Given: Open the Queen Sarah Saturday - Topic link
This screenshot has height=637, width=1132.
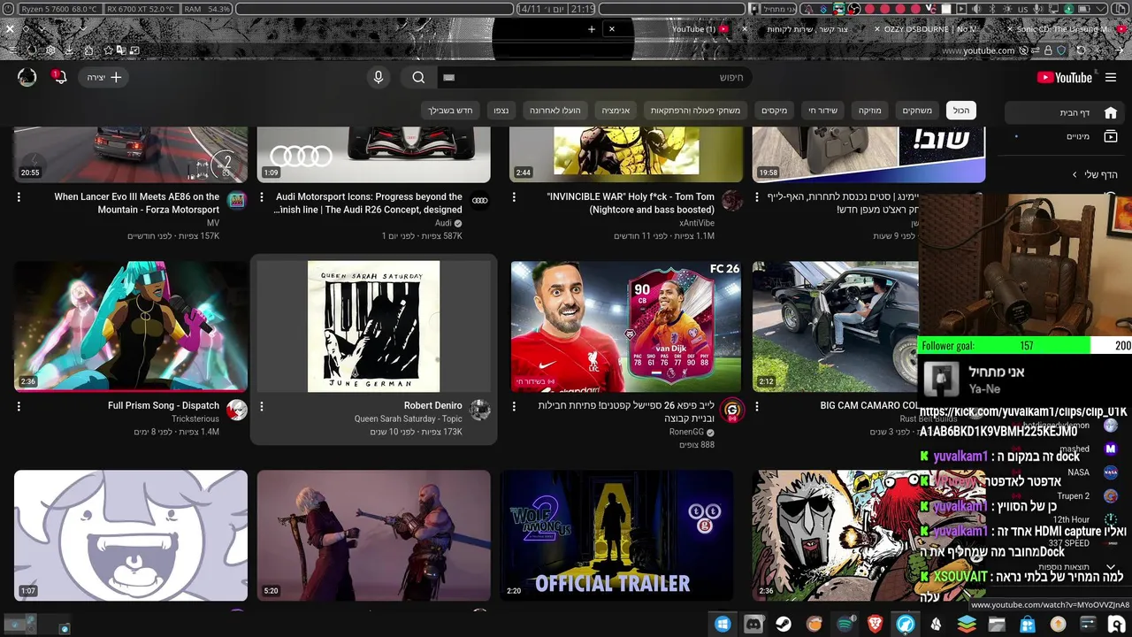Looking at the screenshot, I should pos(409,418).
